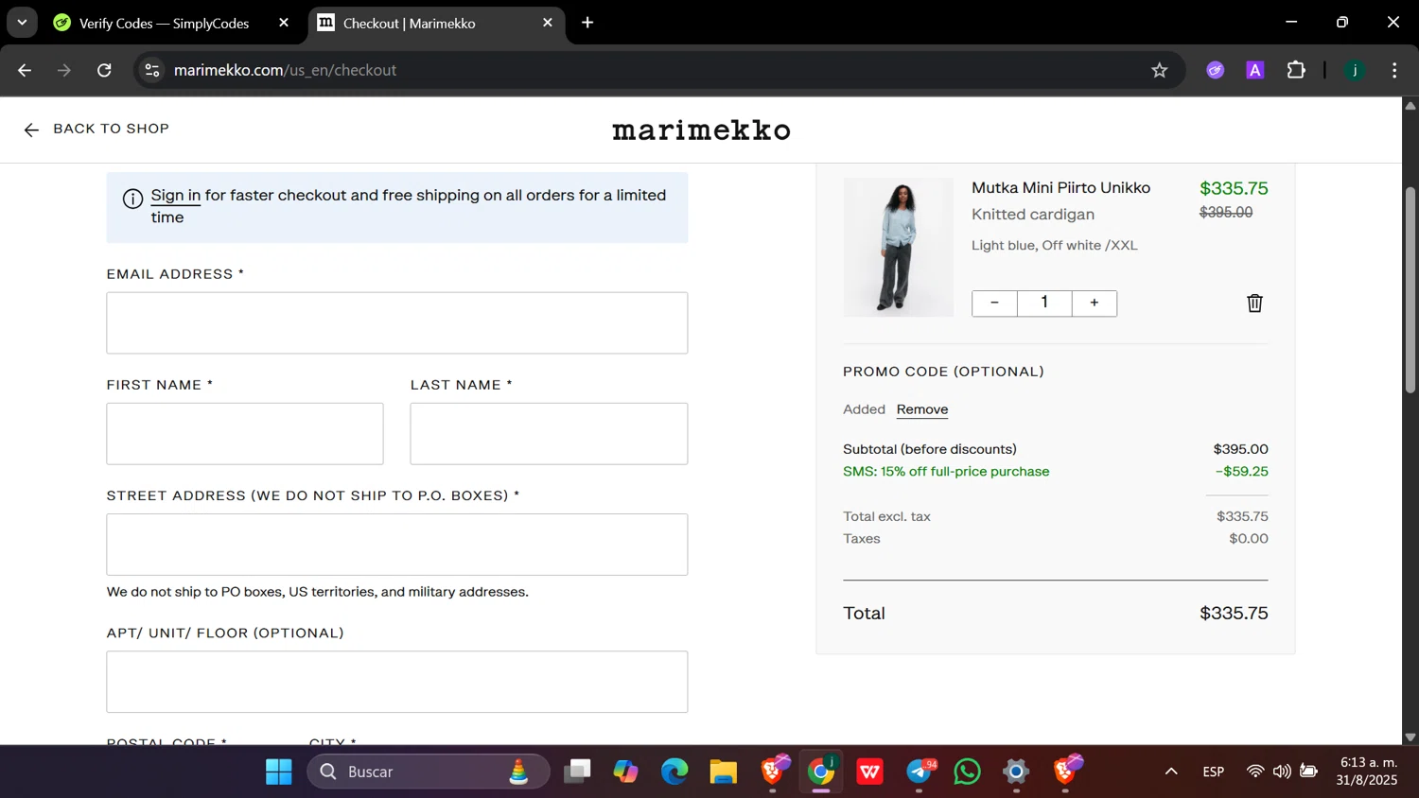Open the Chrome profile avatar

tap(1355, 70)
